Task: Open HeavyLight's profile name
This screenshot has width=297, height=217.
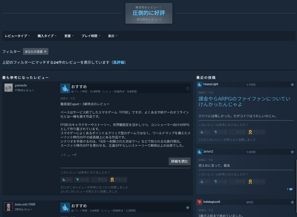Action: click(211, 85)
